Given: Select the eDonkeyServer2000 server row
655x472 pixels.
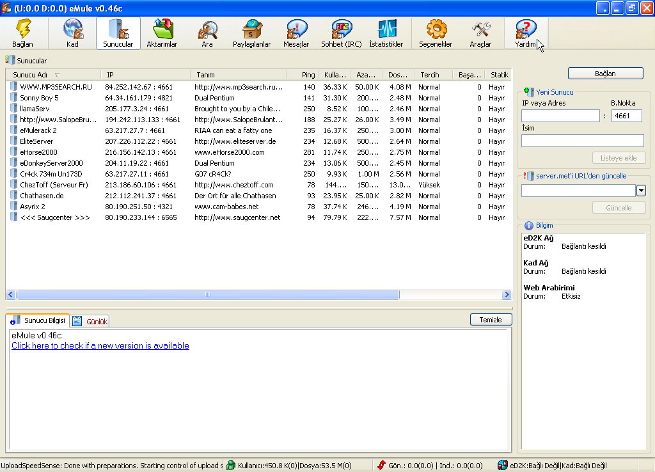Looking at the screenshot, I should [258, 163].
